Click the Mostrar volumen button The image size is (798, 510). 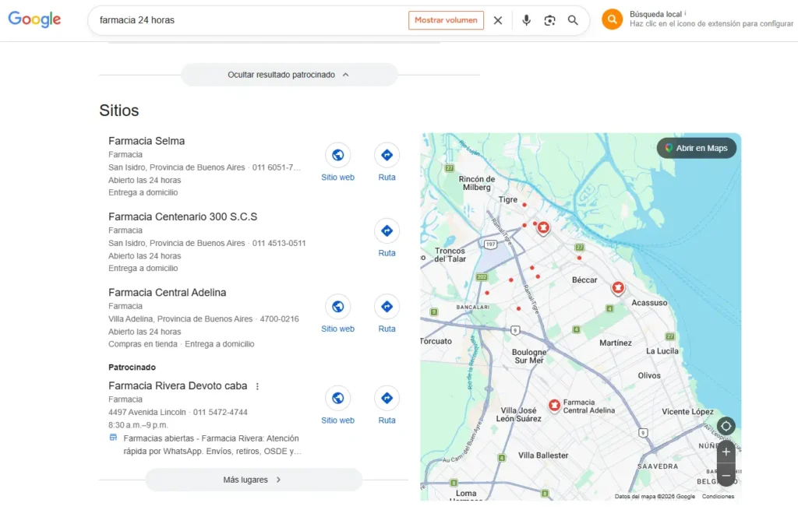446,20
